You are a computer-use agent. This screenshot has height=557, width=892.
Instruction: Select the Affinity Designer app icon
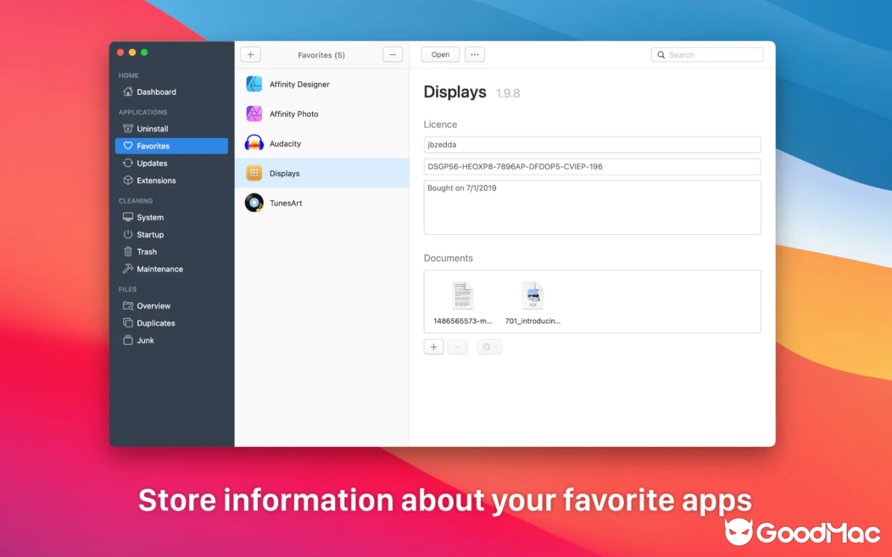pos(254,84)
